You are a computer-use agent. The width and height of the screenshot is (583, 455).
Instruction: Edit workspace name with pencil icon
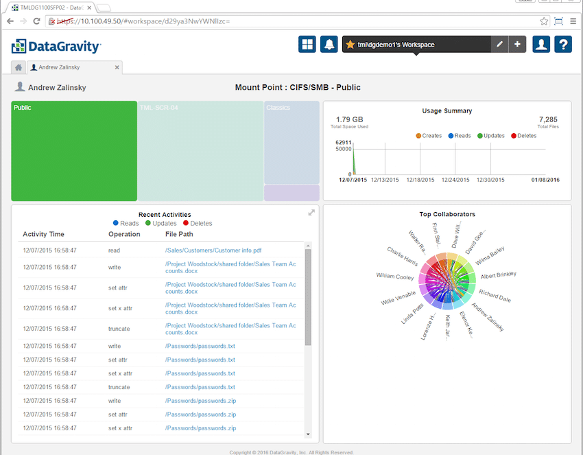(x=500, y=45)
